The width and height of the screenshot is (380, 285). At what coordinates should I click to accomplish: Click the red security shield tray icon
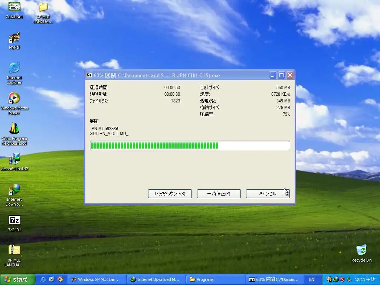coord(342,279)
